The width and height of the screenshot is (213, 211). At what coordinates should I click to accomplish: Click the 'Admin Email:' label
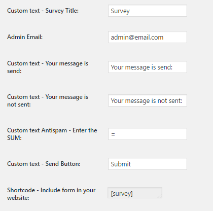(x=25, y=37)
